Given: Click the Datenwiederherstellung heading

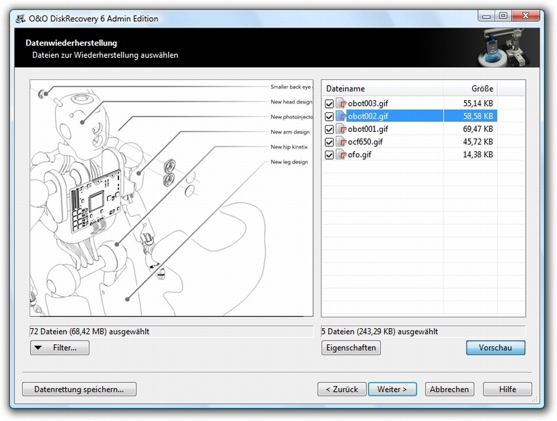Looking at the screenshot, I should (x=71, y=43).
